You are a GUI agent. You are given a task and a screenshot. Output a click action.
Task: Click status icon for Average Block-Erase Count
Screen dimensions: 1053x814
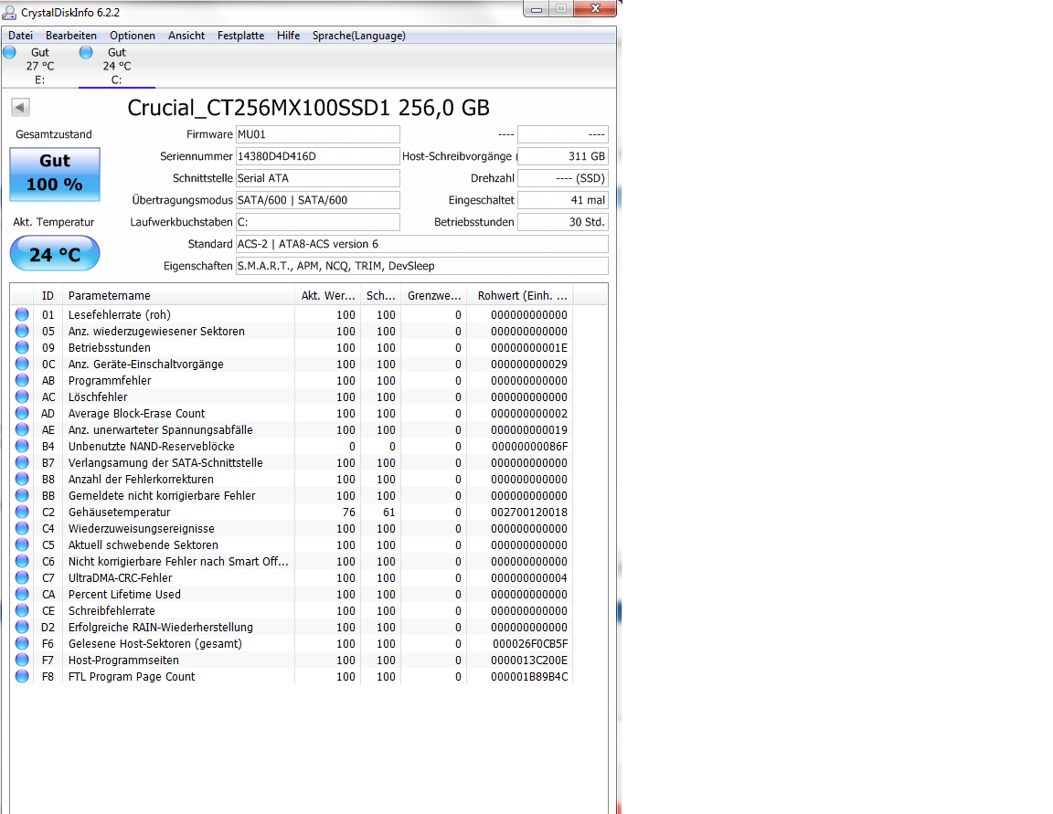(x=22, y=413)
